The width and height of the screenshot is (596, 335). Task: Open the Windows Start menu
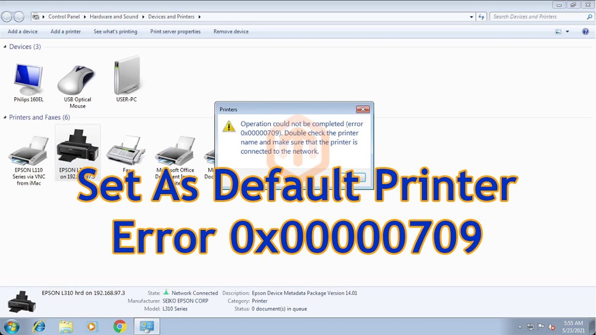pos(11,327)
